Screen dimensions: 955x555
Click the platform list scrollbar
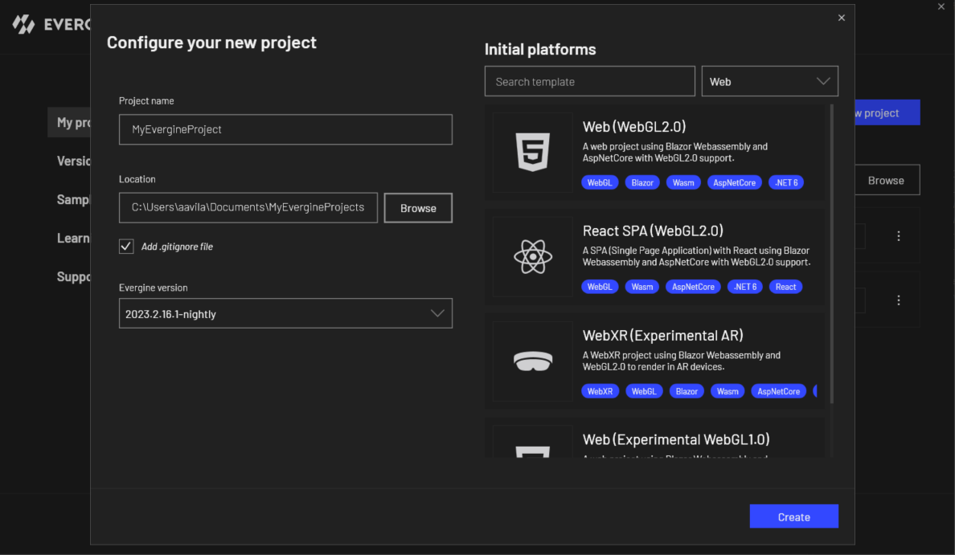(x=832, y=253)
